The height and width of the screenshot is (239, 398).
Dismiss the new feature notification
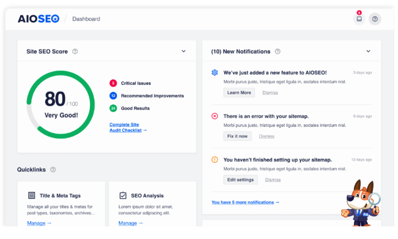(270, 93)
